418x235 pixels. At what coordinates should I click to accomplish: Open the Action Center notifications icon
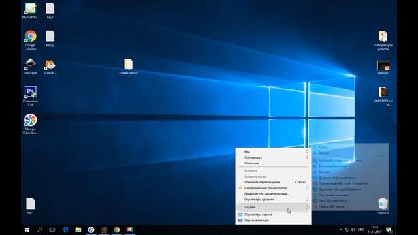389,230
